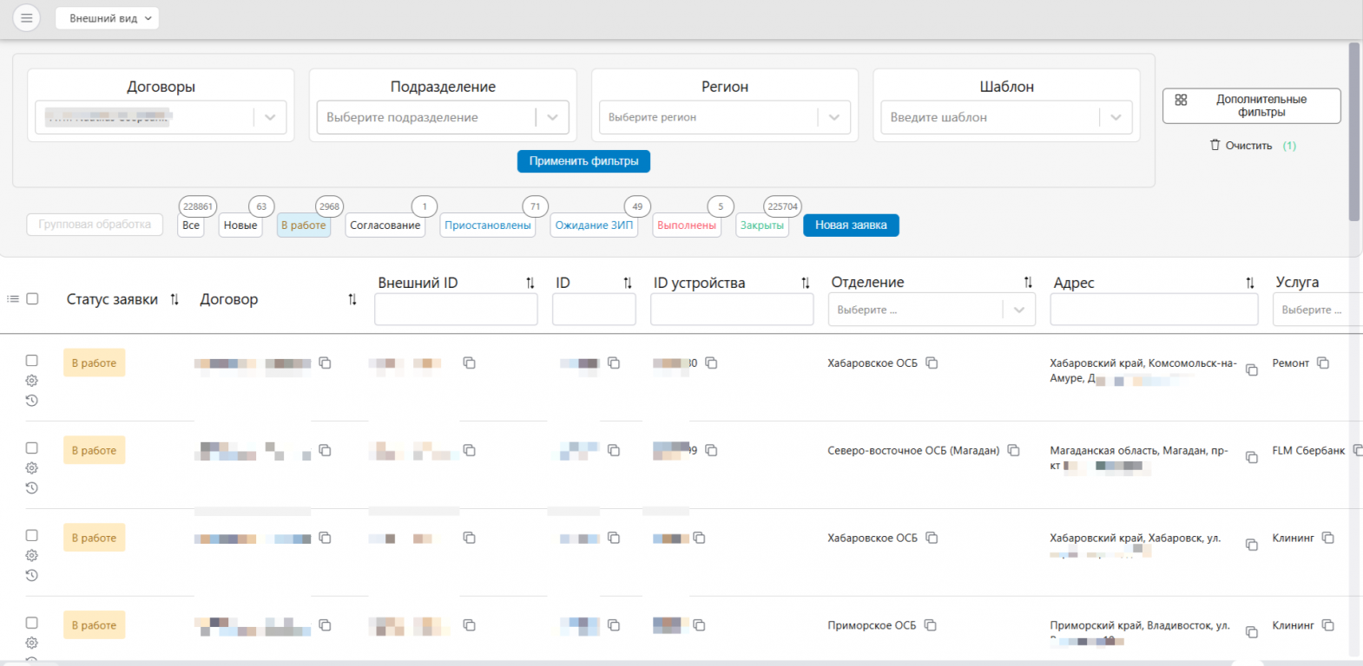Sort the table by Адрес column
1363x666 pixels.
tap(1249, 283)
